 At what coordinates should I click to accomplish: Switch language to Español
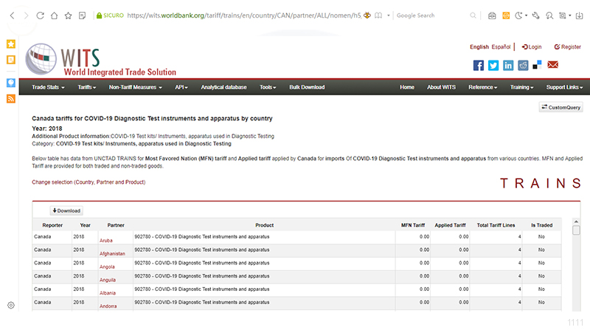tap(501, 47)
